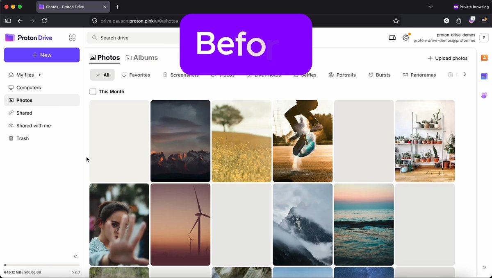Image resolution: width=492 pixels, height=278 pixels.
Task: Collapse the left navigation sidebar
Action: (x=75, y=256)
